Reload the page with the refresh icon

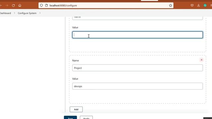point(13,6)
